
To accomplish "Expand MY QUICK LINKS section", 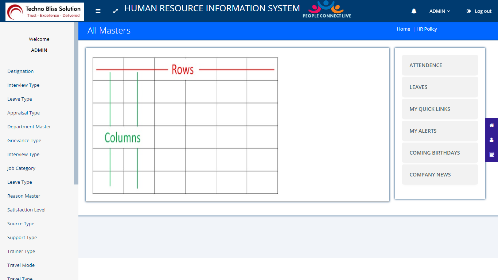I will coord(440,109).
